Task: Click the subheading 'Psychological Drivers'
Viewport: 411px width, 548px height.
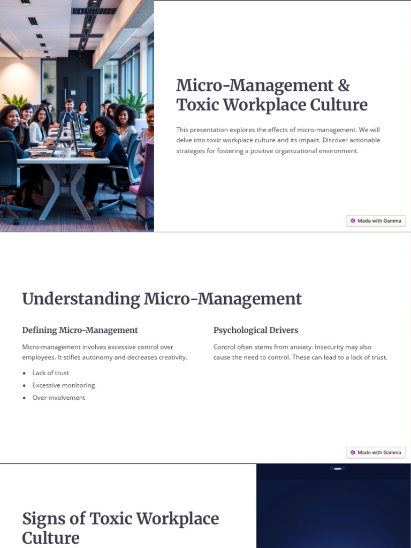Action: (256, 330)
